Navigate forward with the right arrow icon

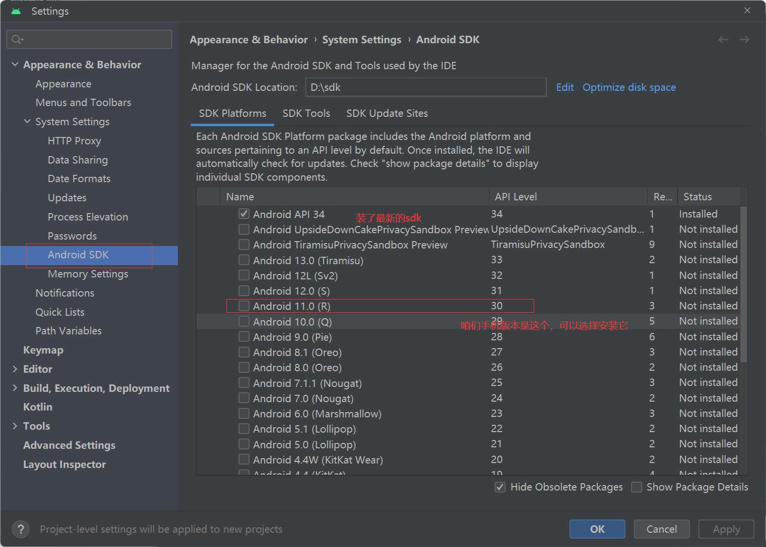tap(744, 40)
